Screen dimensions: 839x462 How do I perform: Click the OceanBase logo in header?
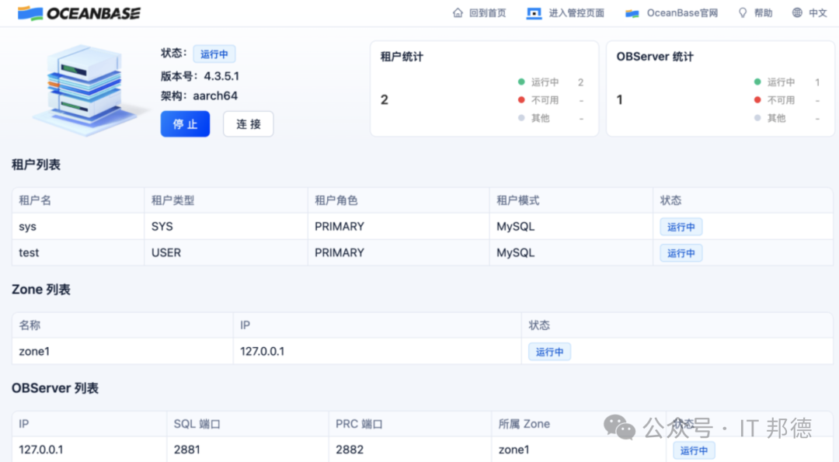tap(78, 13)
